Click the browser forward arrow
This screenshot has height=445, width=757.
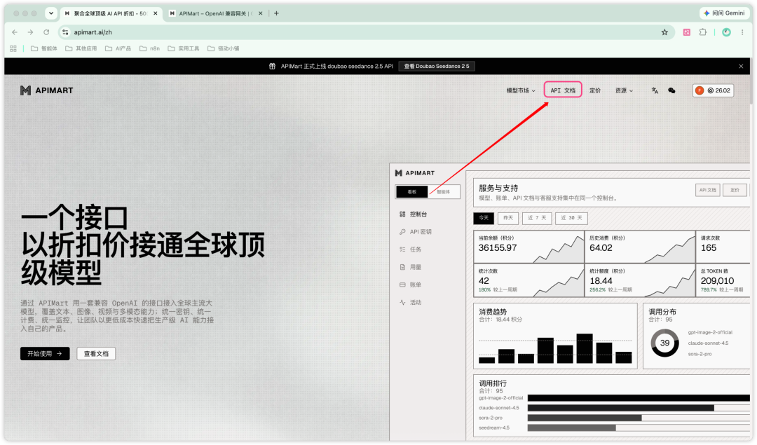click(30, 32)
